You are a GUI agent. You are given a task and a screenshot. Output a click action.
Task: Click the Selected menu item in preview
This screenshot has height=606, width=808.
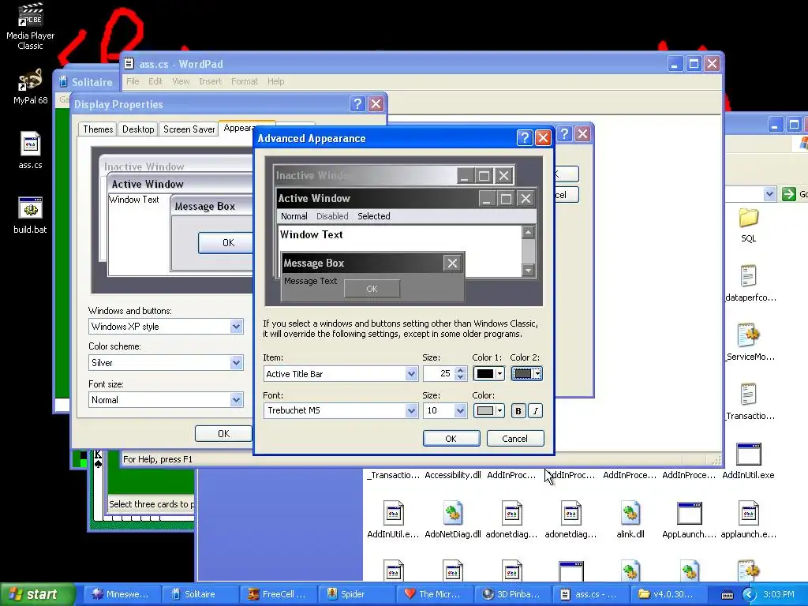373,216
